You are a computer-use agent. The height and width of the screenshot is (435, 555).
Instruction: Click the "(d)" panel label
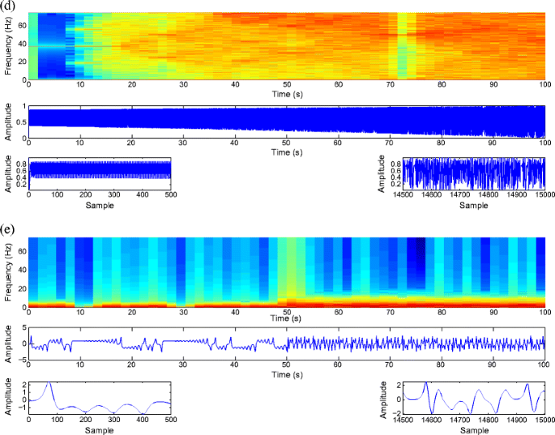[x=6, y=6]
